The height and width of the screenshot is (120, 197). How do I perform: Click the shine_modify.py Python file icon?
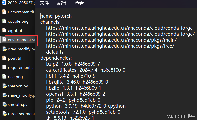coord(4,95)
